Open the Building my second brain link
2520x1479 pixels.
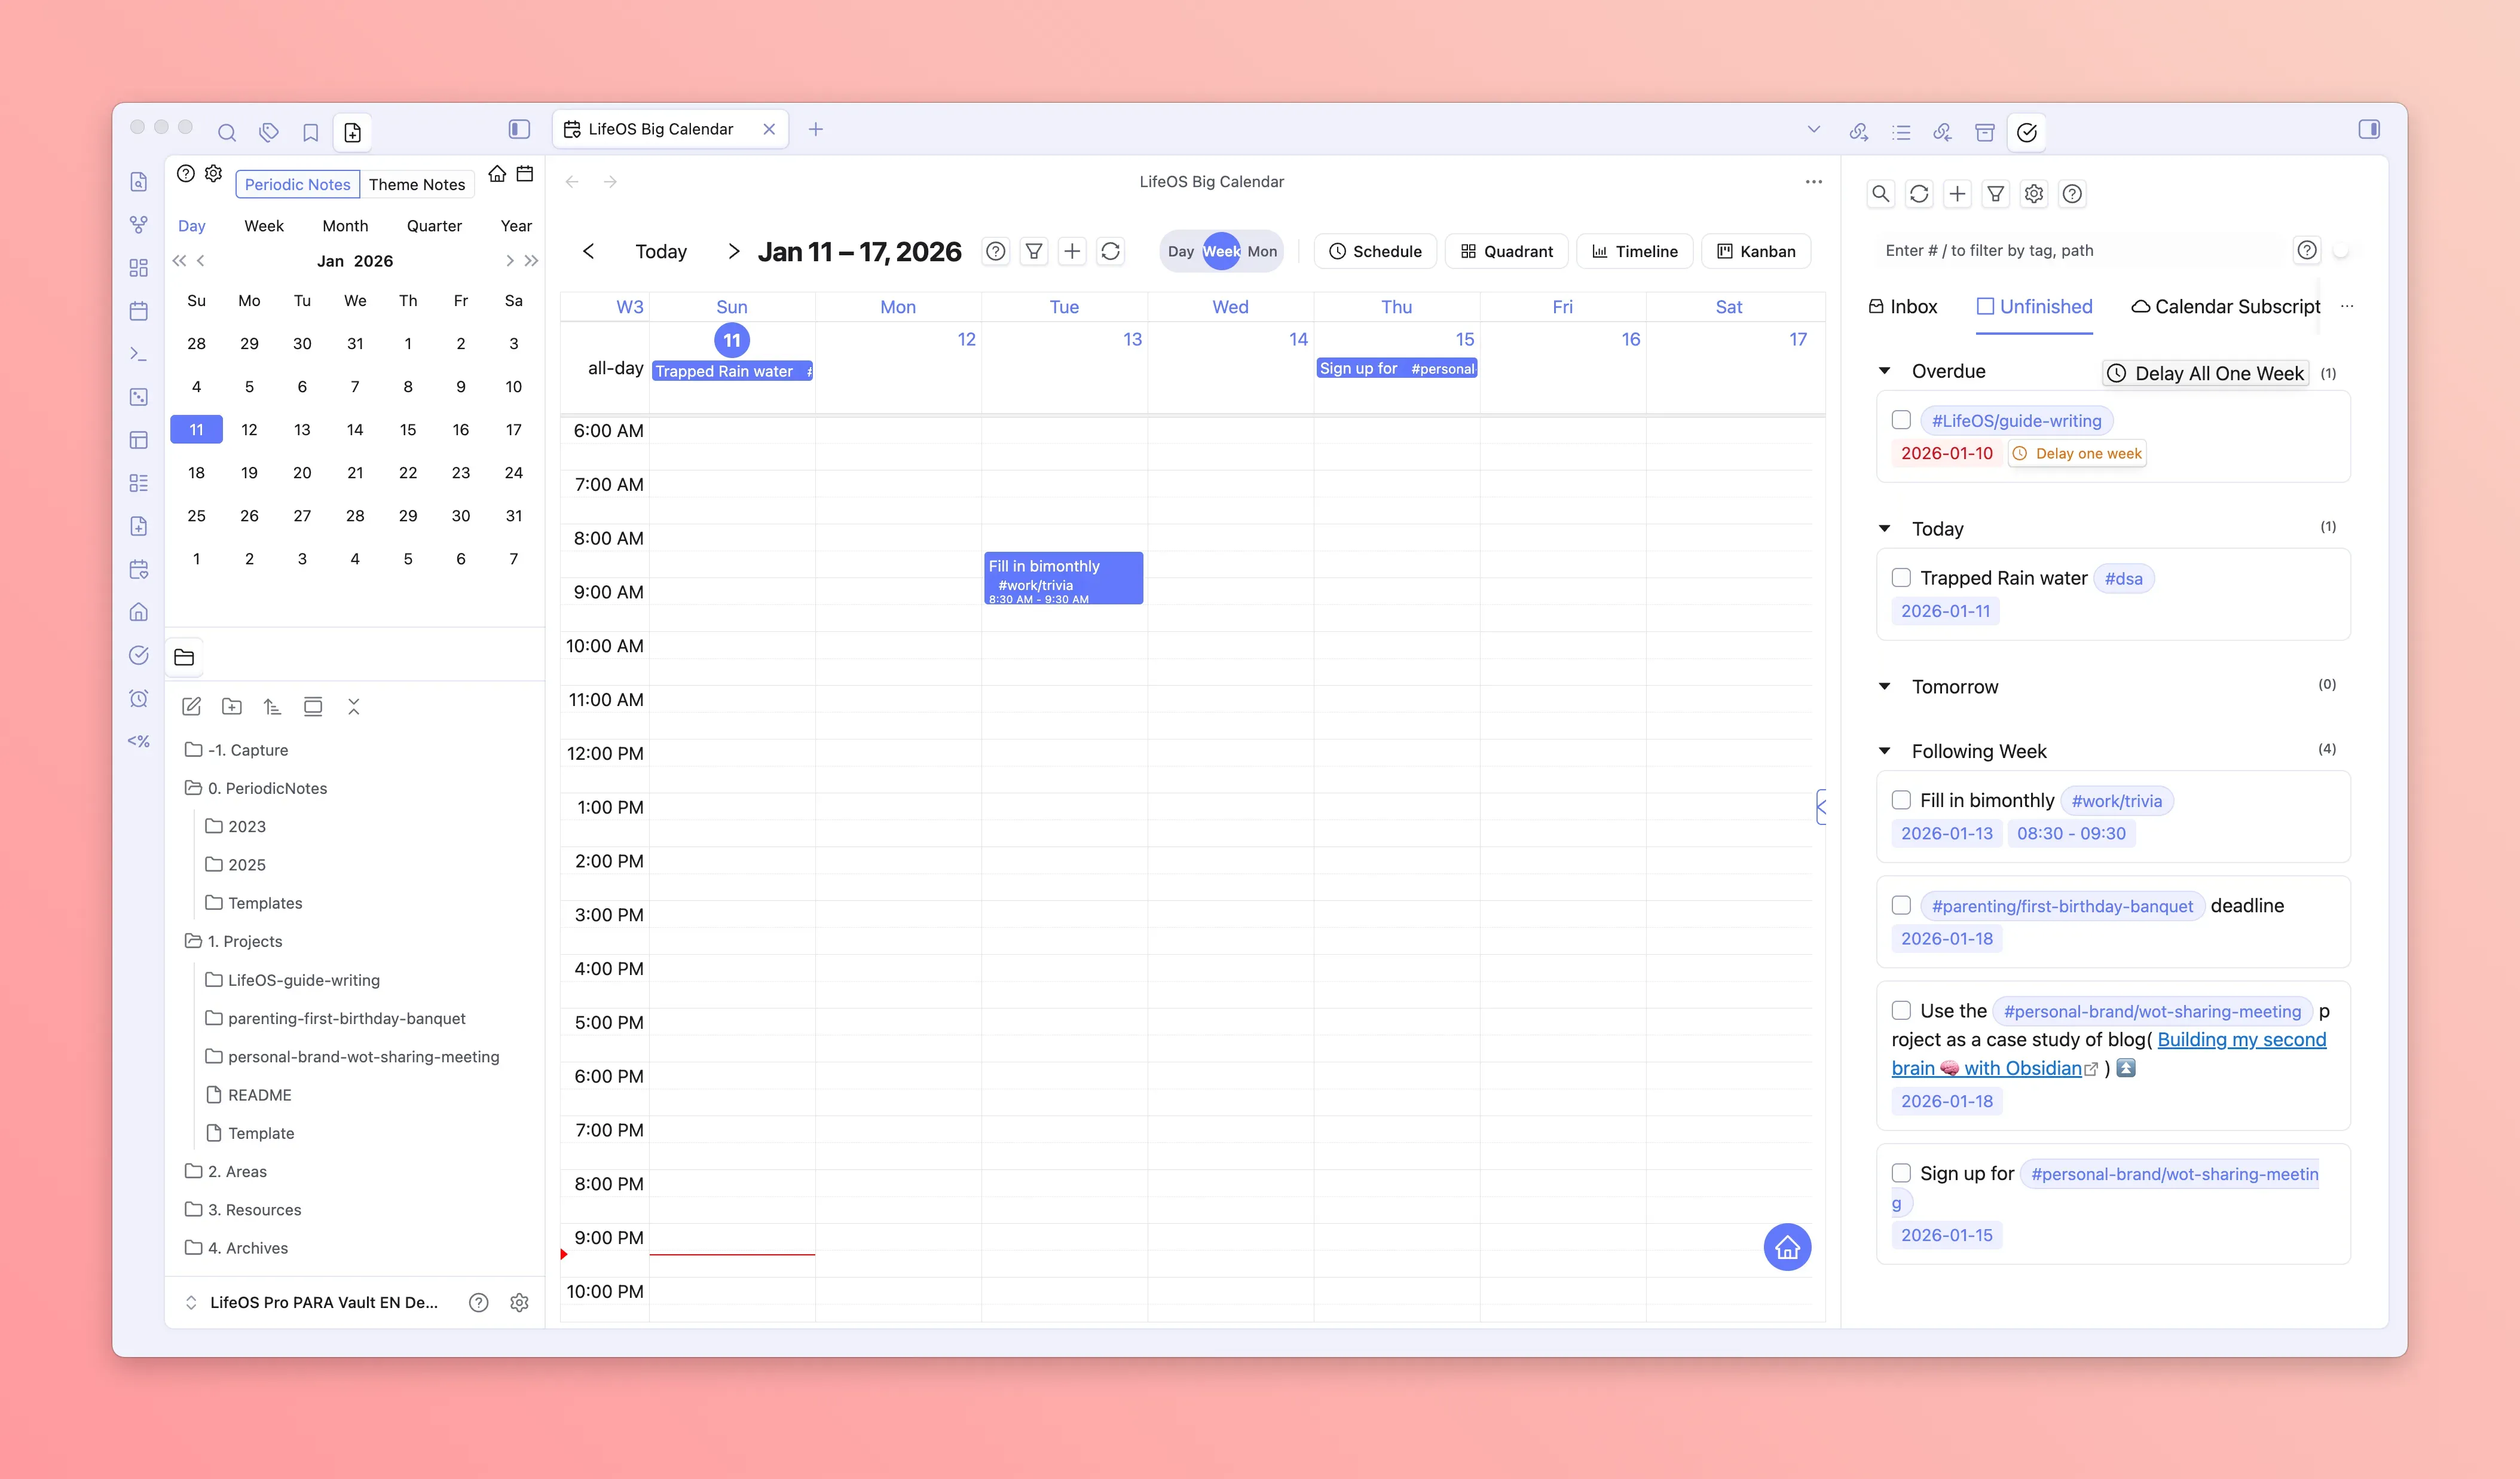tap(2241, 1040)
